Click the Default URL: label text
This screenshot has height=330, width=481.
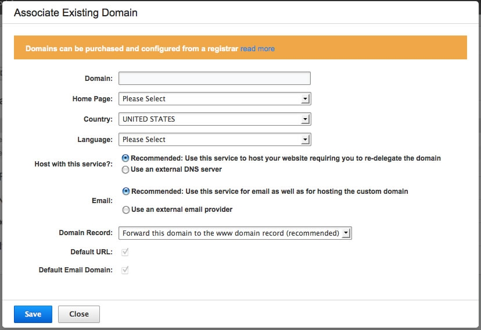point(91,252)
